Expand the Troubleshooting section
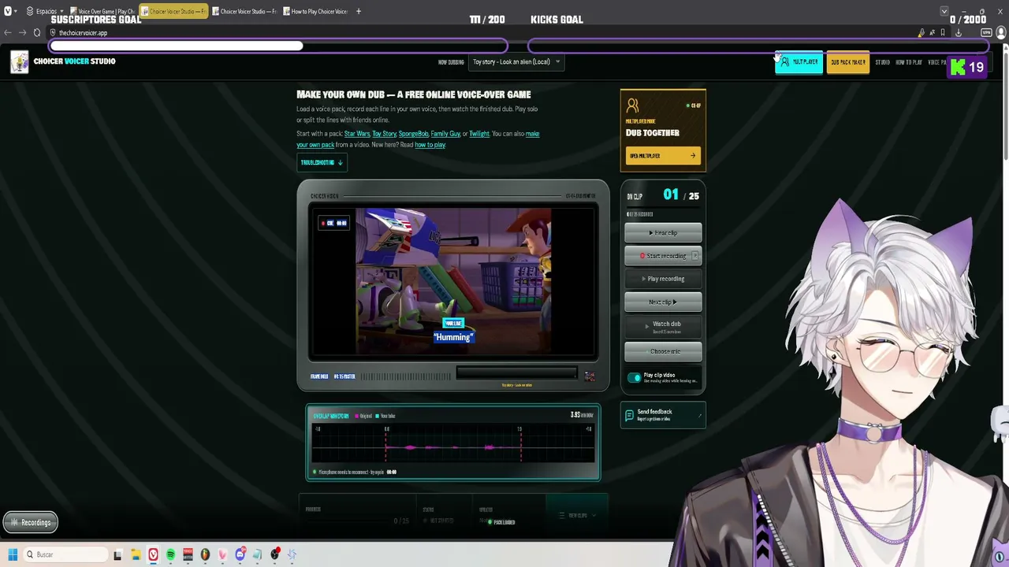Image resolution: width=1009 pixels, height=567 pixels. coord(322,162)
